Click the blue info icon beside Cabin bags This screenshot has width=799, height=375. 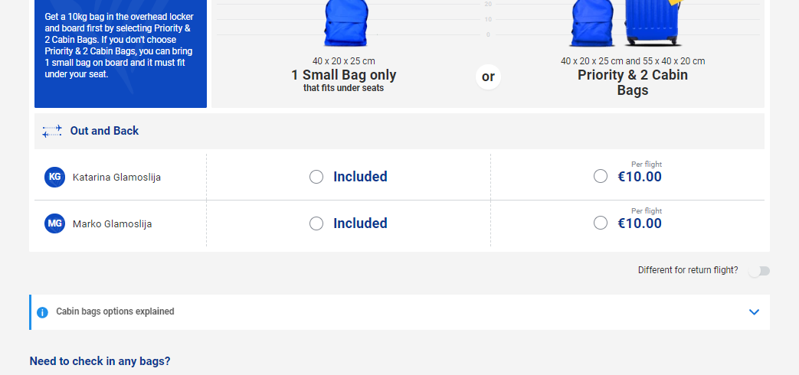click(x=42, y=312)
